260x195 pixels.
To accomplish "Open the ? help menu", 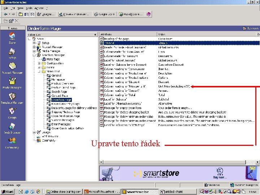I will [x=47, y=8].
